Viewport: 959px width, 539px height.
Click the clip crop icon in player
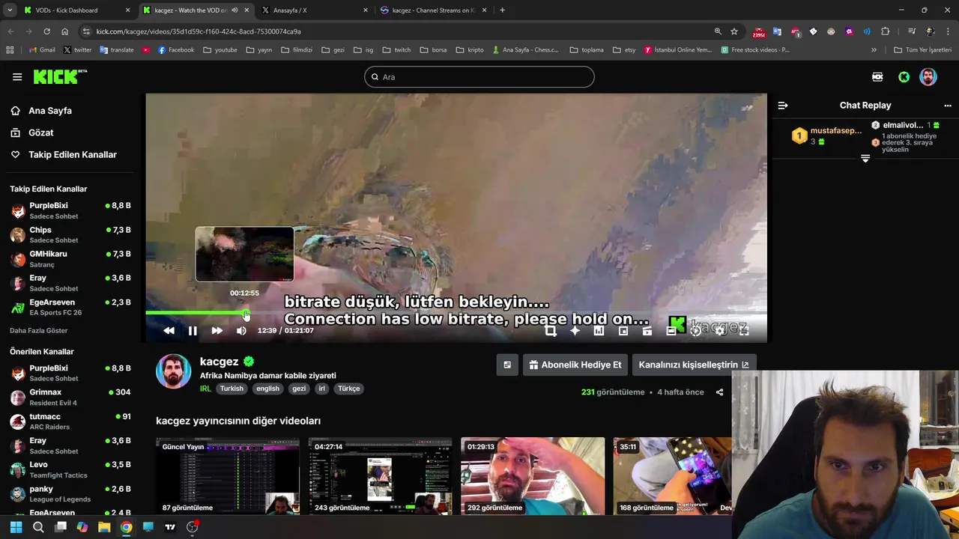click(x=551, y=330)
